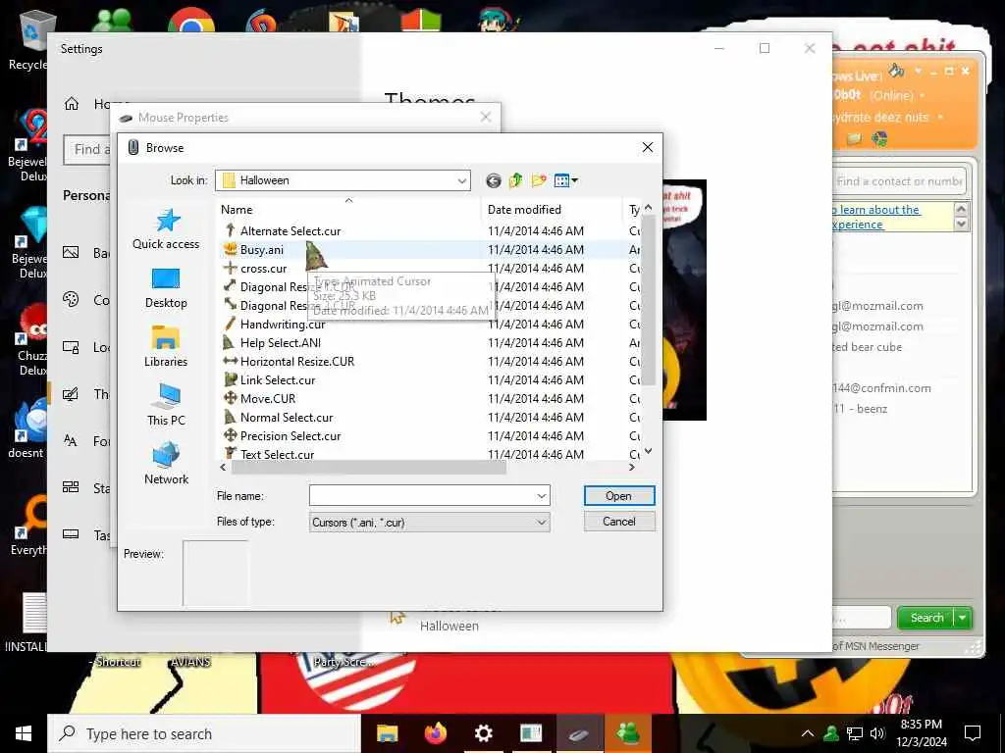Open Messenger from taskbar
The image size is (1005, 753).
coord(627,733)
